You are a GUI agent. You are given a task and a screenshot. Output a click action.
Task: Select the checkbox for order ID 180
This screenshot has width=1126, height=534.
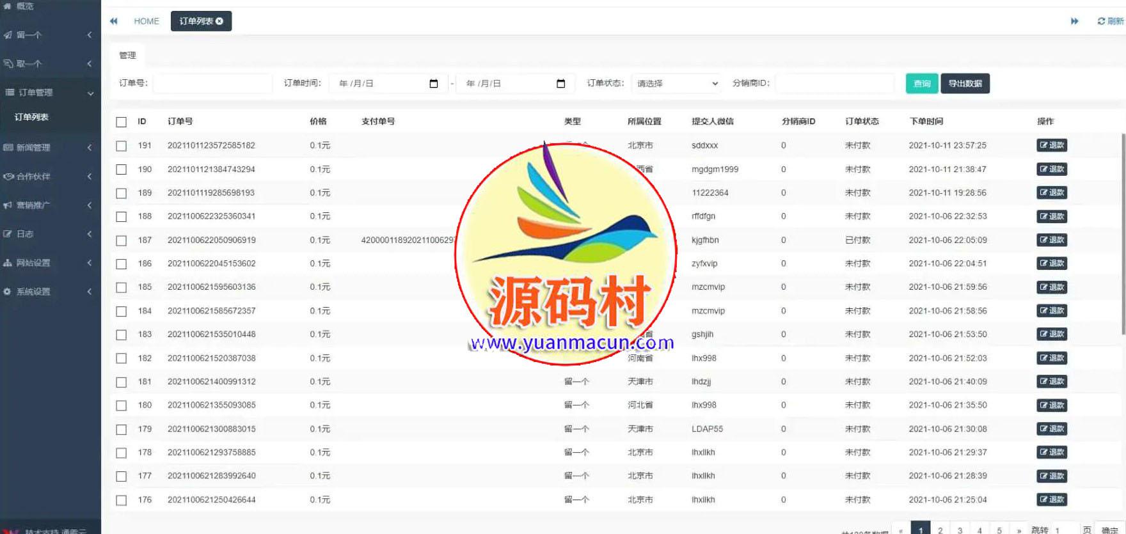tap(122, 405)
